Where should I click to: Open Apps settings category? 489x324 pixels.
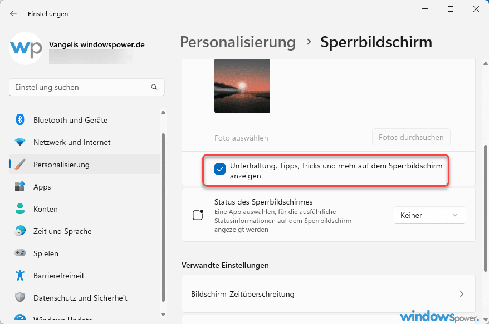(x=84, y=187)
